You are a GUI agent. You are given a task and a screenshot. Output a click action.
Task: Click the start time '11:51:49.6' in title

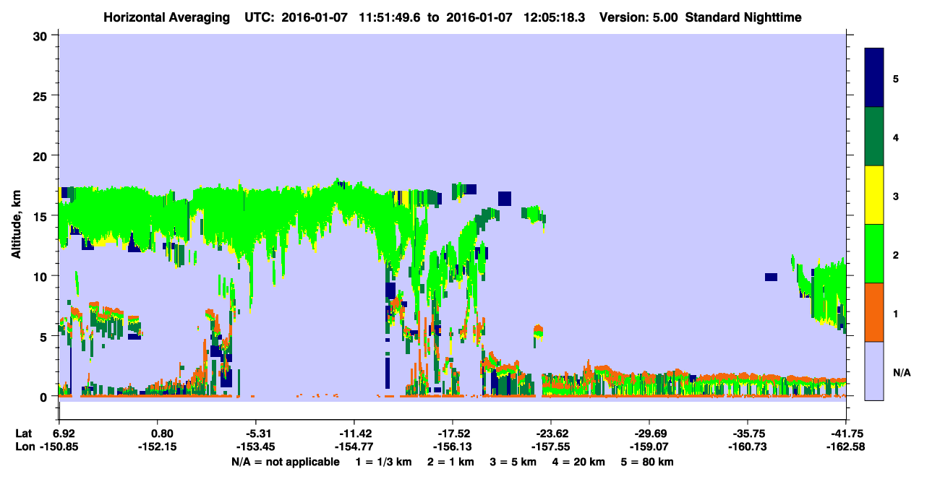tap(389, 17)
